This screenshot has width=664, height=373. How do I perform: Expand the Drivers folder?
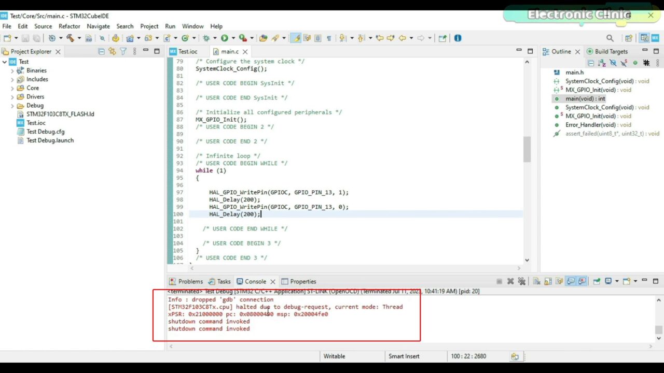click(x=12, y=97)
